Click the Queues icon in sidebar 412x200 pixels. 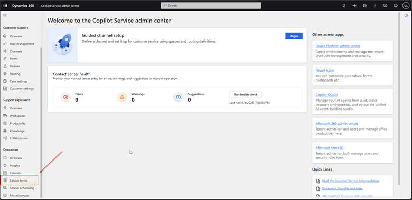click(5, 66)
